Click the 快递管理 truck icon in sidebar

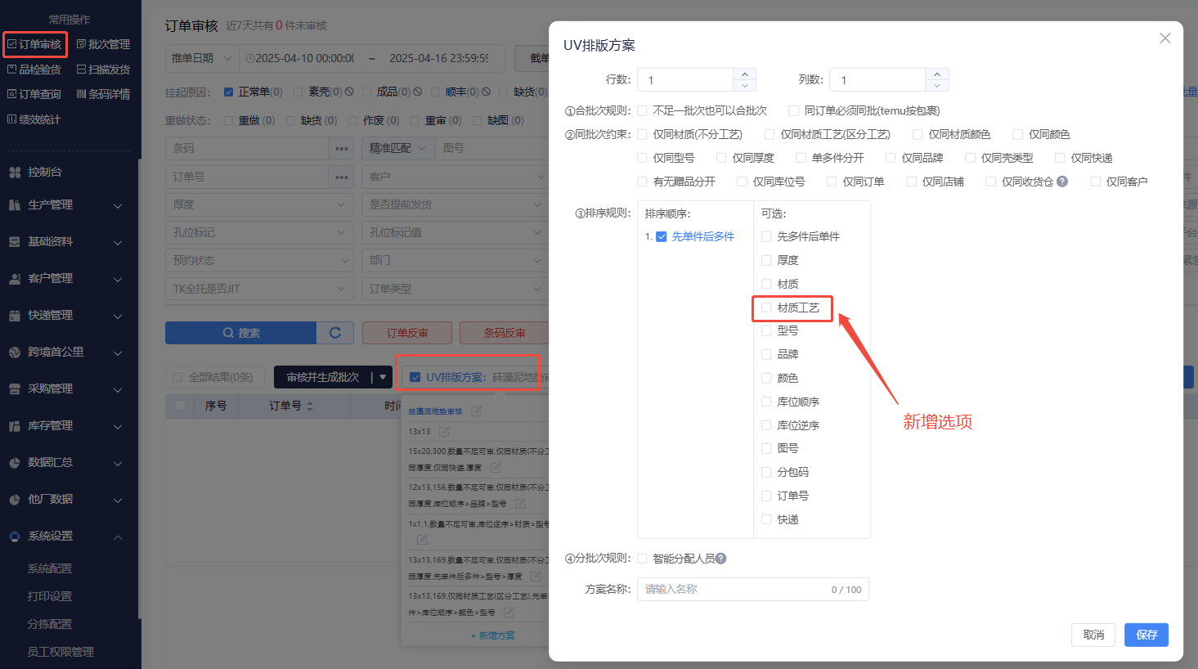tap(15, 316)
